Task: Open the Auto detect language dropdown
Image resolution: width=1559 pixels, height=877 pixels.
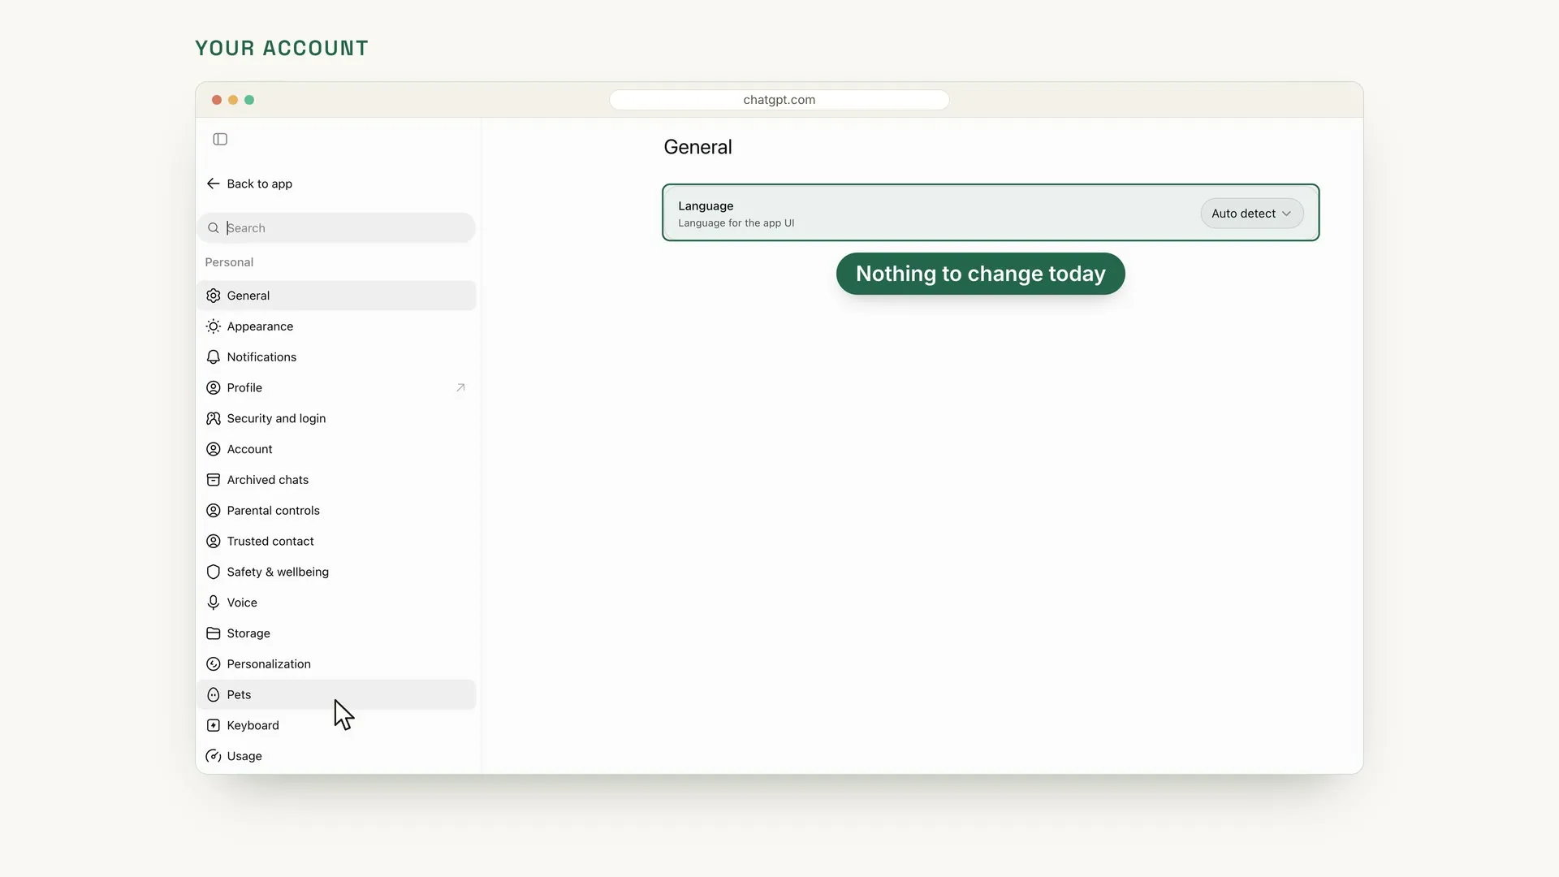Action: pyautogui.click(x=1251, y=214)
